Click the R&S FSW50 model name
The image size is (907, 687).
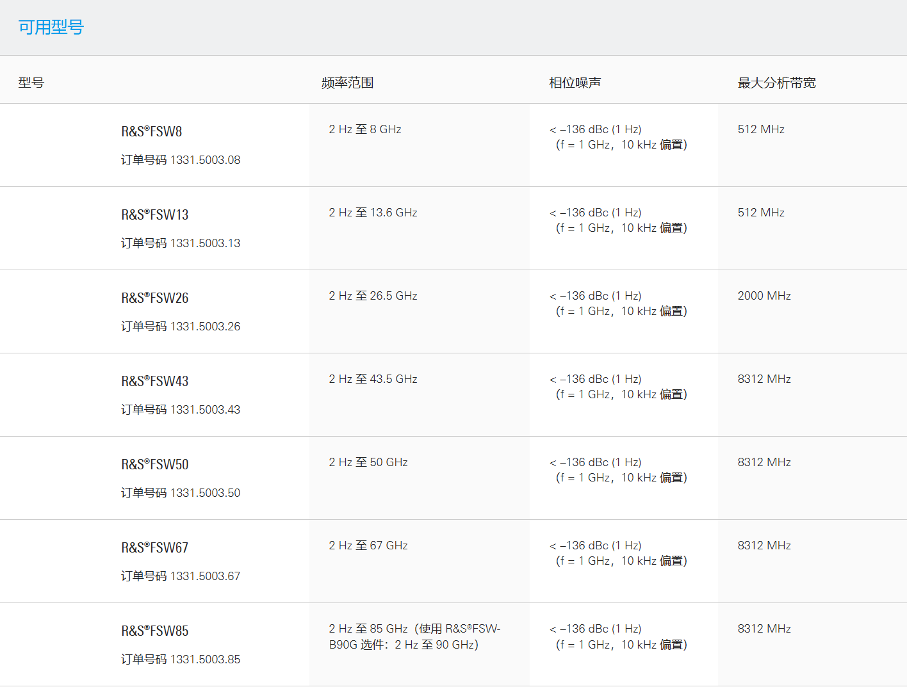(x=155, y=464)
